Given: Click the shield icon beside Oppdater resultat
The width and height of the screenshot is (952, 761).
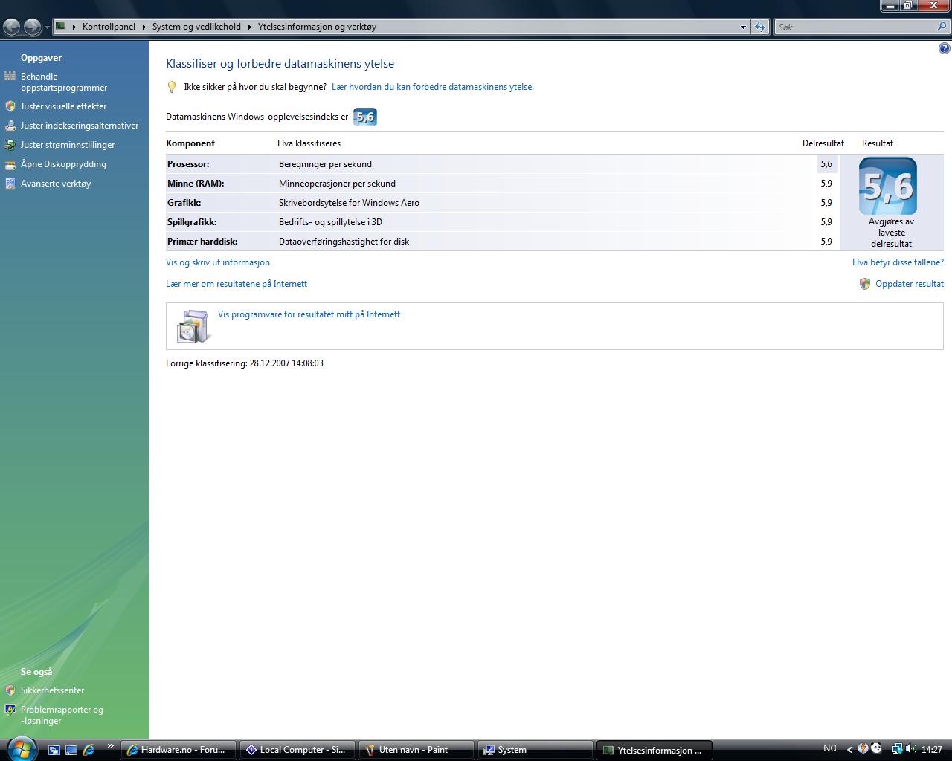Looking at the screenshot, I should click(x=865, y=284).
